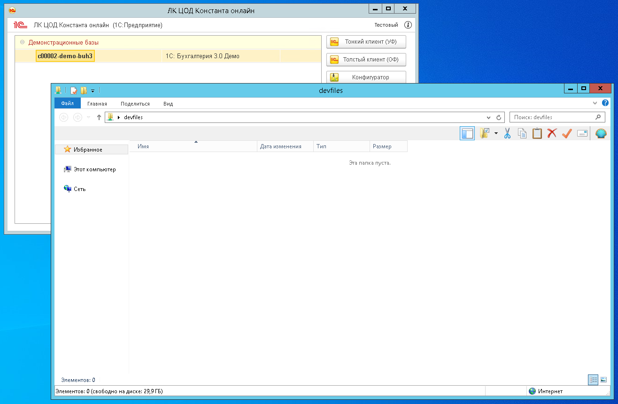
Task: Click the envelope icon in toolbar
Action: [x=582, y=134]
